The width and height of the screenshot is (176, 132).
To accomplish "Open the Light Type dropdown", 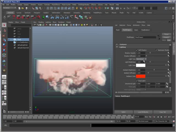I will click(x=141, y=59).
